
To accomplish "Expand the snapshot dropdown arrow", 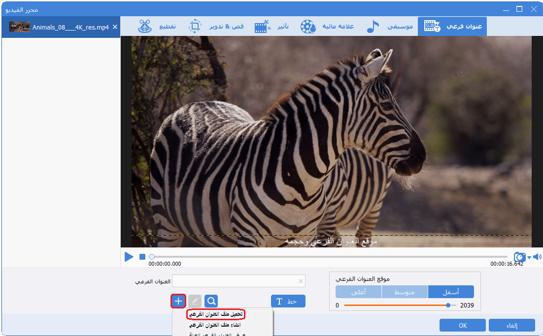I will click(529, 257).
